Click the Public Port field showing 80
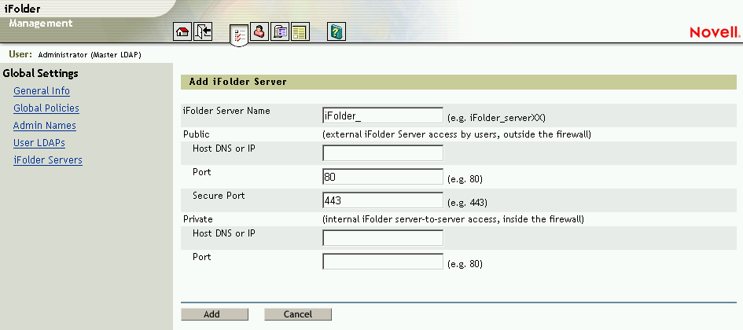Viewport: 743px width, 330px height. (x=383, y=177)
